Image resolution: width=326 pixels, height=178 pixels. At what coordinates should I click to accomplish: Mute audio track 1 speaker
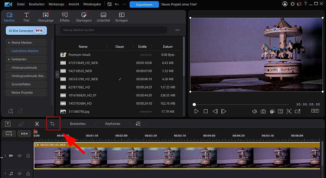click(20, 174)
